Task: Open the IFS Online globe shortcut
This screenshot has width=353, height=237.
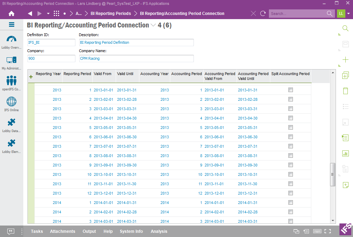Action: point(11,104)
